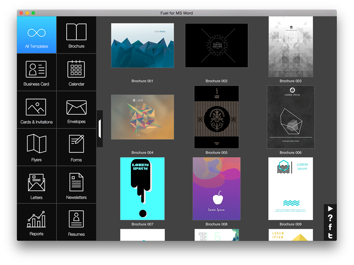Image resolution: width=354 pixels, height=265 pixels.
Task: Click the 'Brochure 002' label
Action: pos(217,81)
